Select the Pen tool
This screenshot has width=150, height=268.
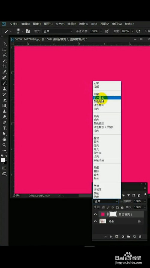pos(4,123)
